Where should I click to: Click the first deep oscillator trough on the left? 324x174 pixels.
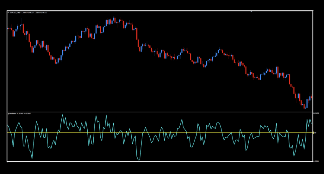(32, 158)
